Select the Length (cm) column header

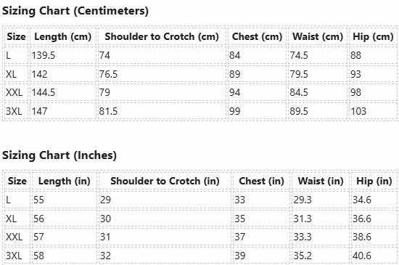pos(63,36)
